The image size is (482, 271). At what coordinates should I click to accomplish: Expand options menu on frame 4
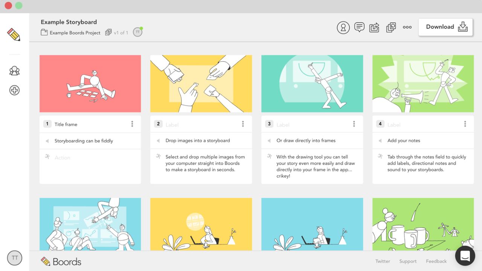tap(465, 124)
